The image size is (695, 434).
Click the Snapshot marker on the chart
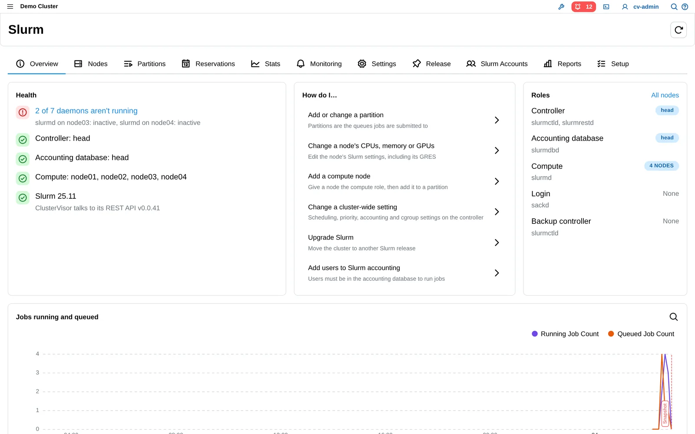[x=665, y=414]
